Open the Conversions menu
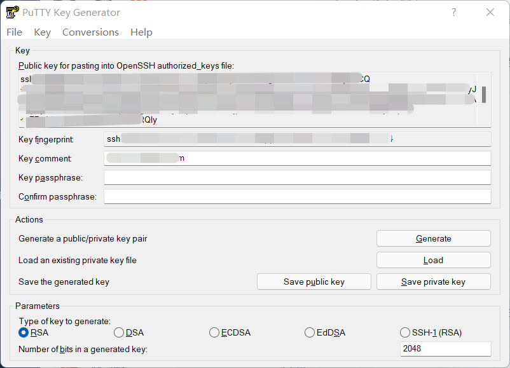 click(90, 32)
